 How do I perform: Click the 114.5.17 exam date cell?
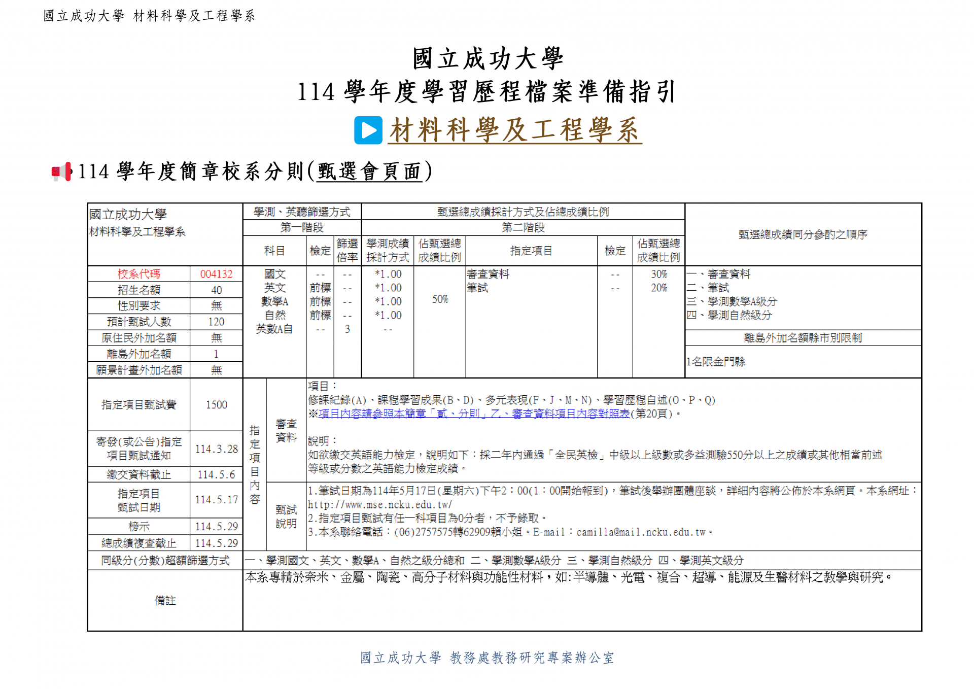[x=216, y=500]
